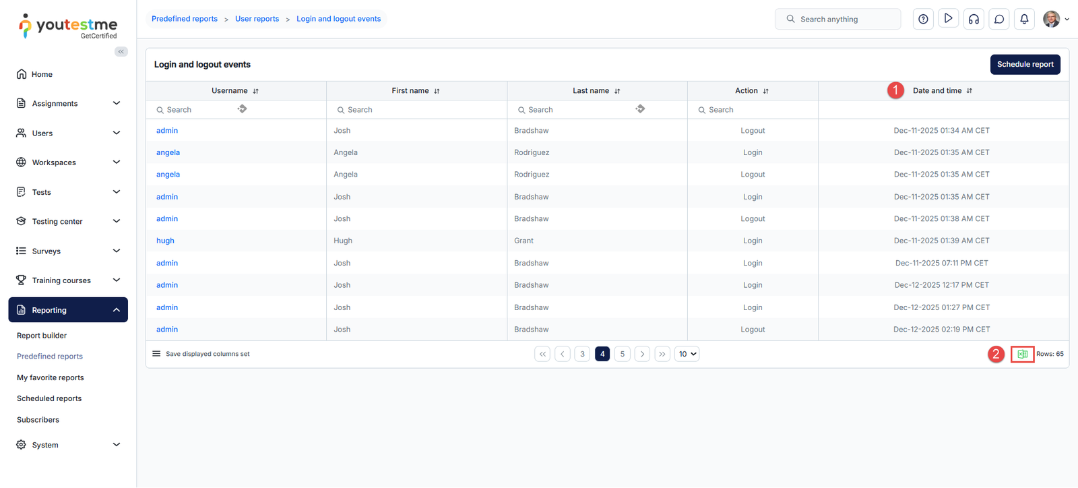Toggle sort on First name column
This screenshot has height=488, width=1078.
(437, 91)
